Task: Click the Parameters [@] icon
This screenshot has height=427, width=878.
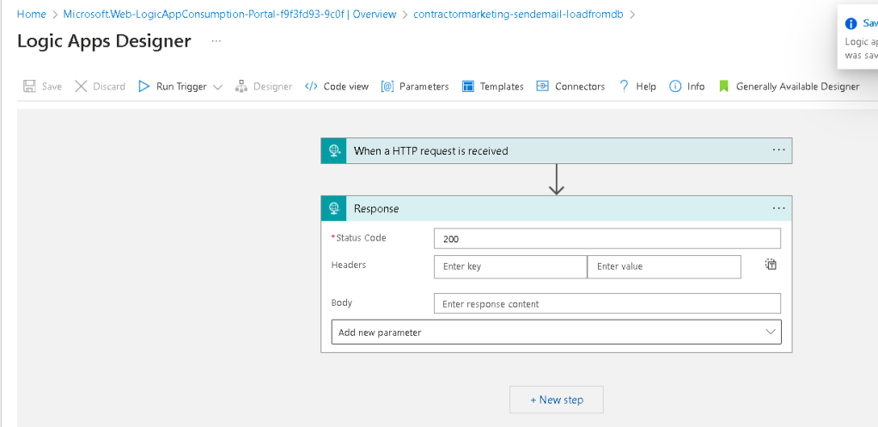Action: click(387, 86)
